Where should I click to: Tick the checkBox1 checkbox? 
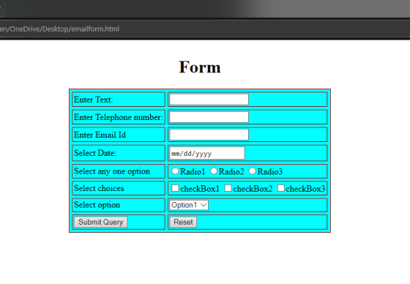(x=175, y=188)
